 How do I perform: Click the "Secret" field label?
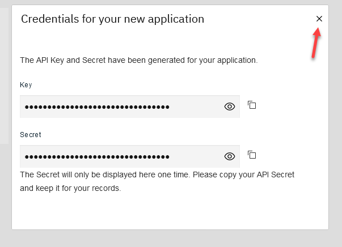tap(31, 135)
